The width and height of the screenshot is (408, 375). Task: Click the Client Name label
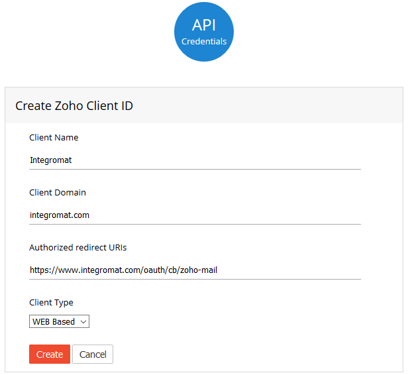pyautogui.click(x=54, y=137)
